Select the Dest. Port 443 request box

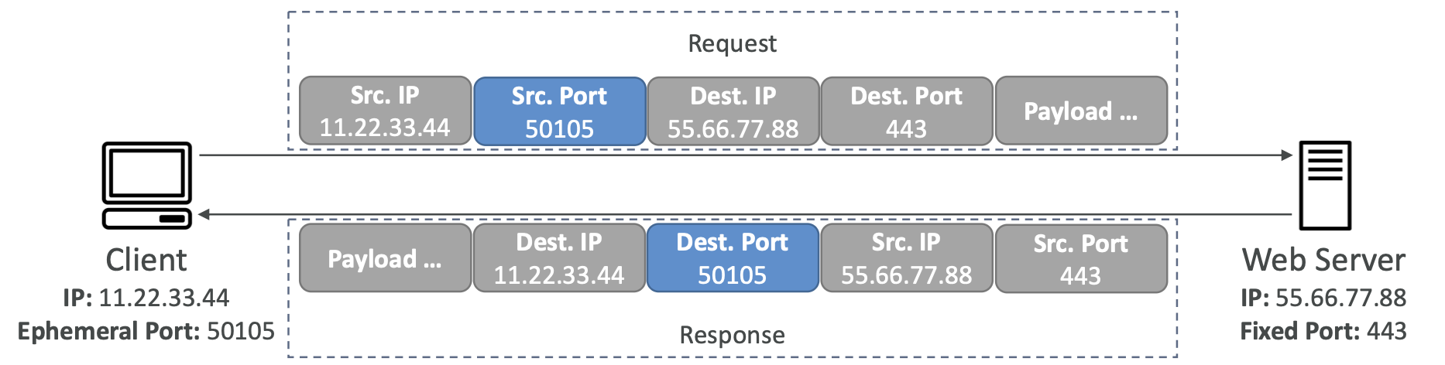tap(906, 111)
